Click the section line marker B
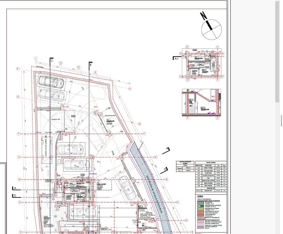The width and height of the screenshot is (283, 234). [x=90, y=64]
